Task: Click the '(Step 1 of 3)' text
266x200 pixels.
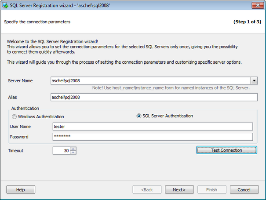Action: point(248,22)
